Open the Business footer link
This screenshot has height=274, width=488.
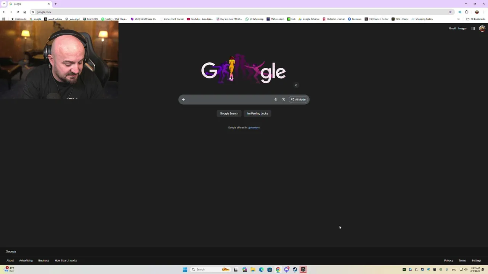coord(43,261)
